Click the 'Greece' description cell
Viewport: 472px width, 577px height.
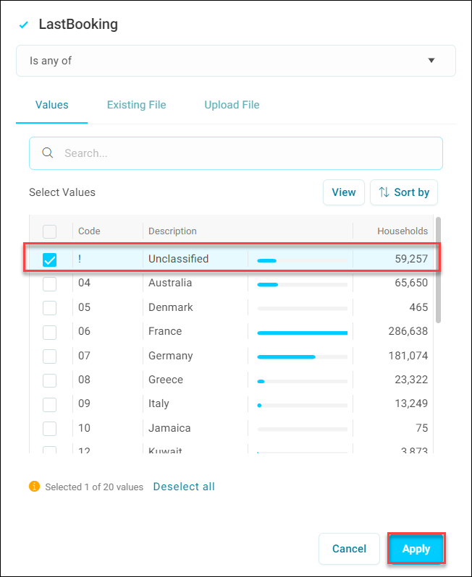166,380
